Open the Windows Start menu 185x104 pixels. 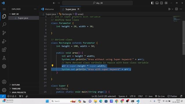pyautogui.click(x=47, y=101)
